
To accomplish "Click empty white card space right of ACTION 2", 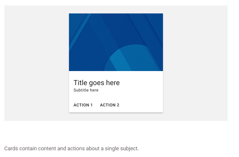I will pos(141,105).
